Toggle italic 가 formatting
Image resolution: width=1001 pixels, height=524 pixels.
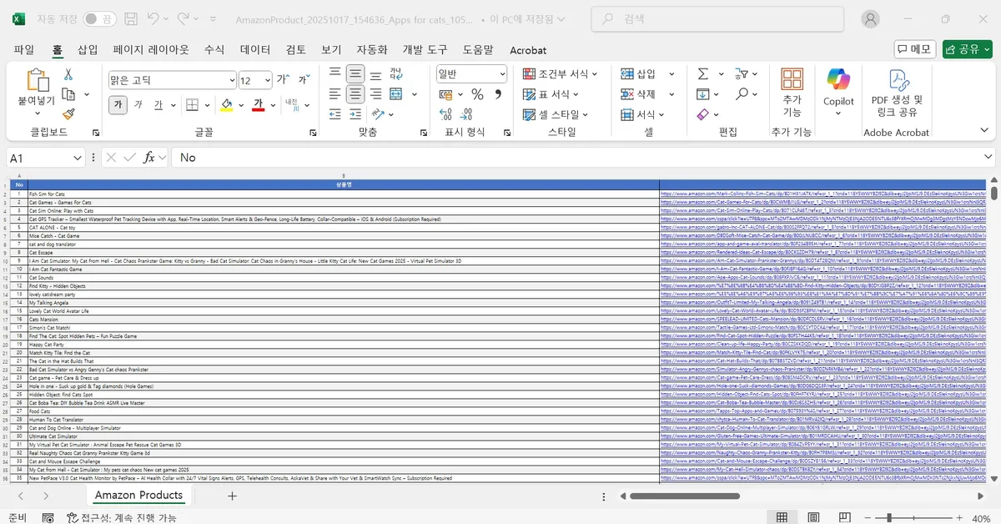click(138, 104)
